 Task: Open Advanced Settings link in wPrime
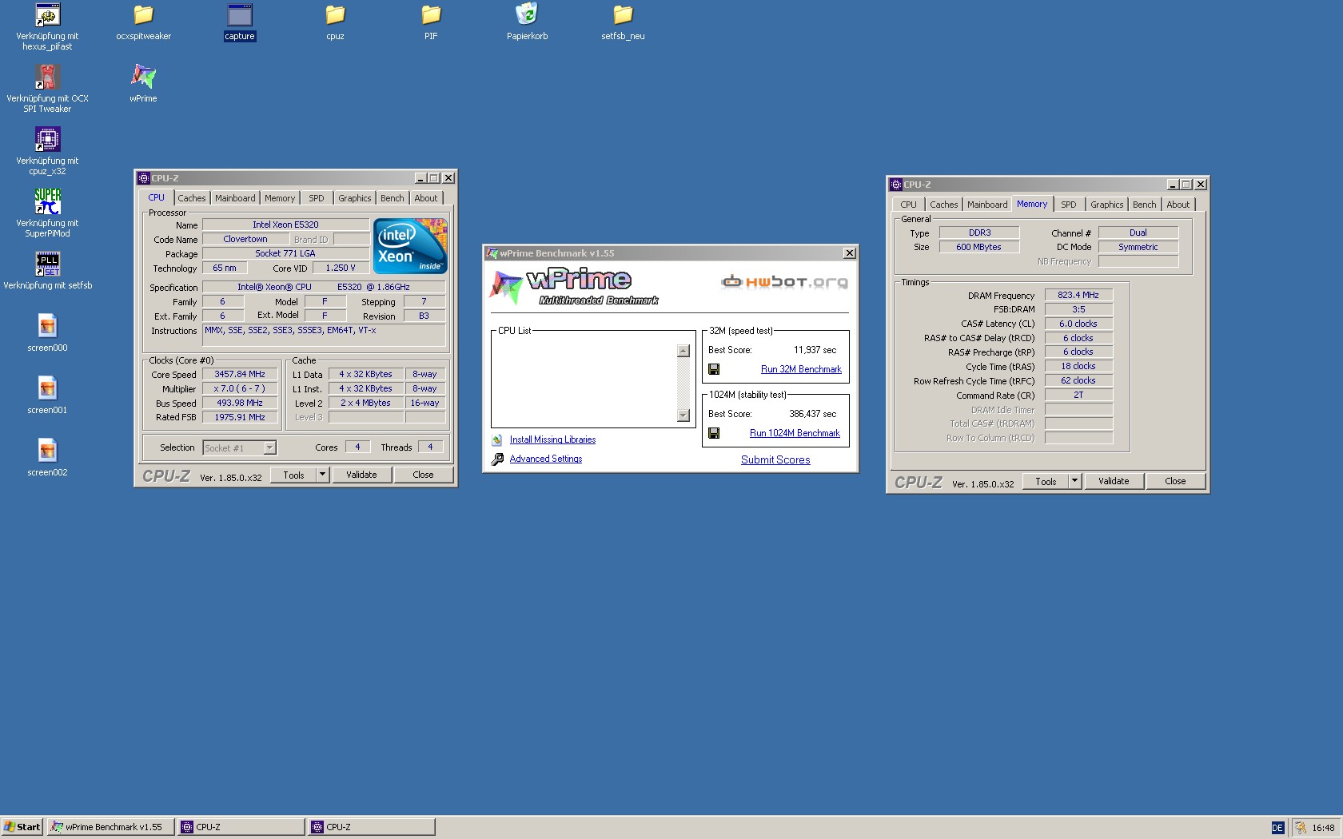pyautogui.click(x=546, y=459)
